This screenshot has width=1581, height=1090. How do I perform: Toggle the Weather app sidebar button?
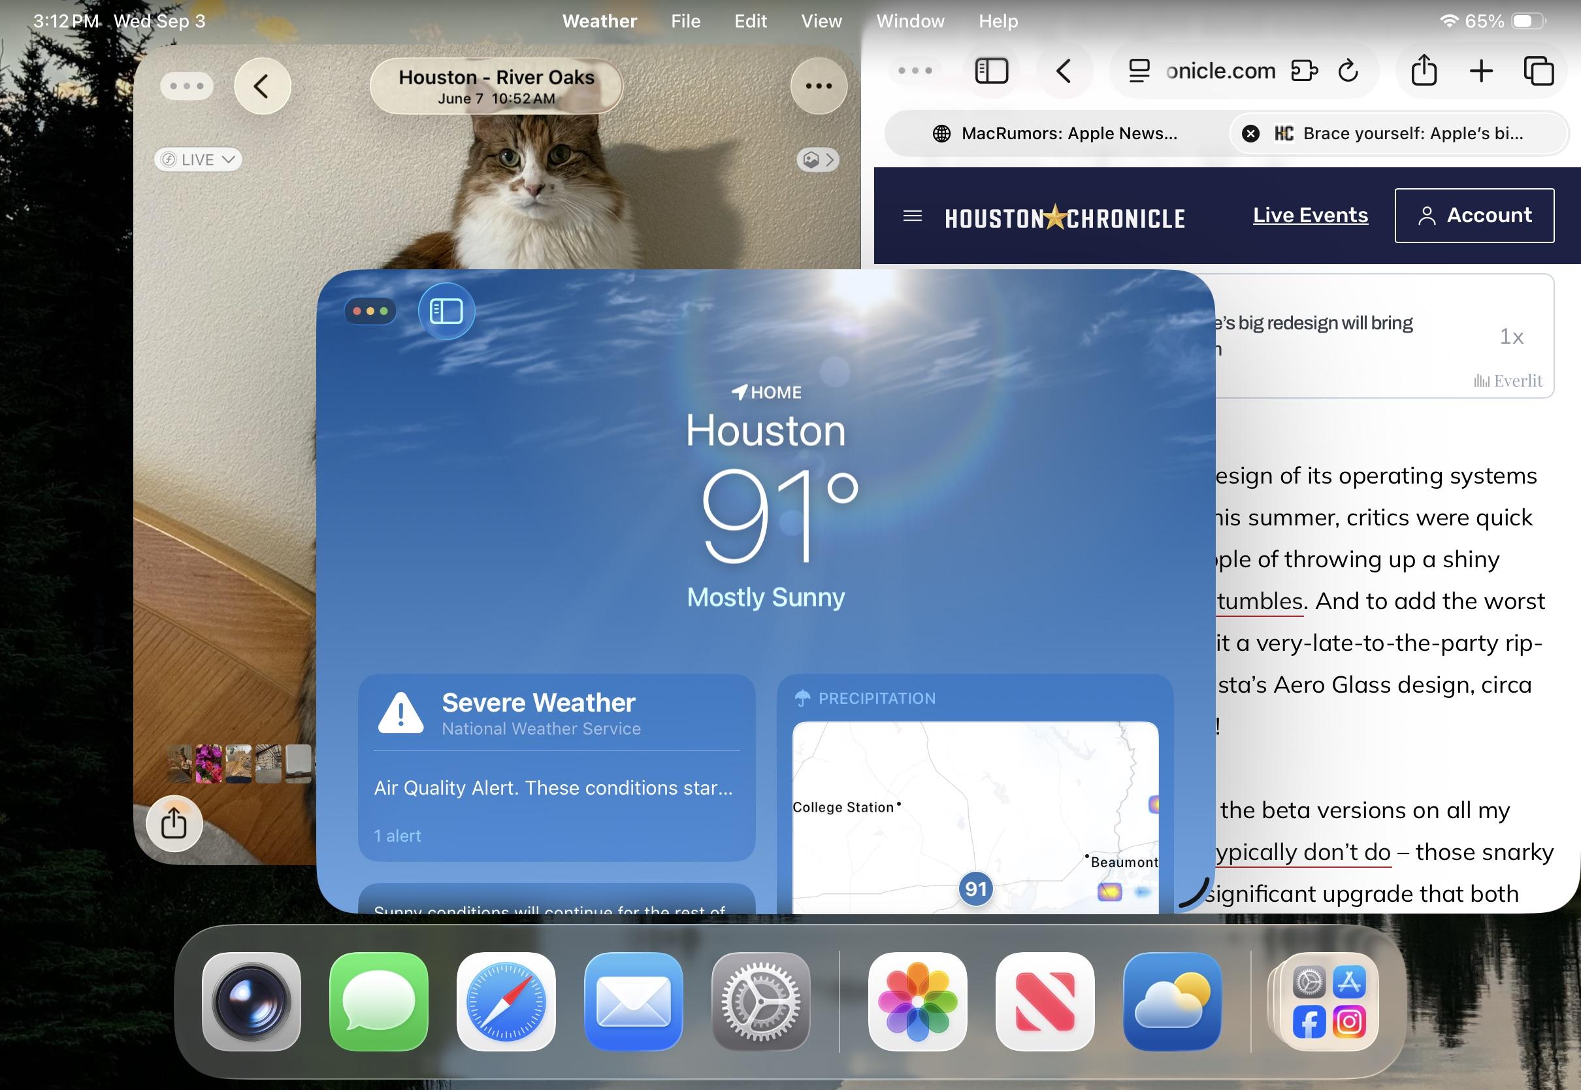pos(446,312)
